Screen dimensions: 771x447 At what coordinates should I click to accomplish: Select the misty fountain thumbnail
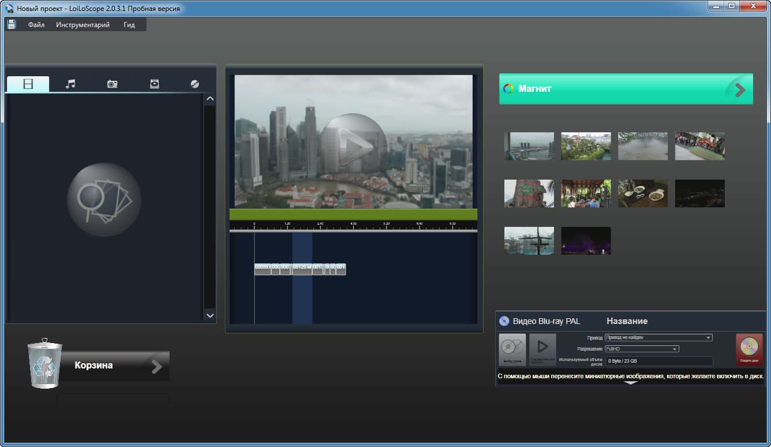pyautogui.click(x=643, y=146)
